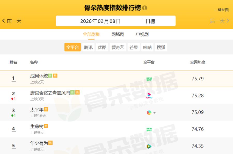This screenshot has height=154, width=233.
Task: Click the Youku logo for 唐宫奇案之青雾风鸣
Action: tap(149, 96)
